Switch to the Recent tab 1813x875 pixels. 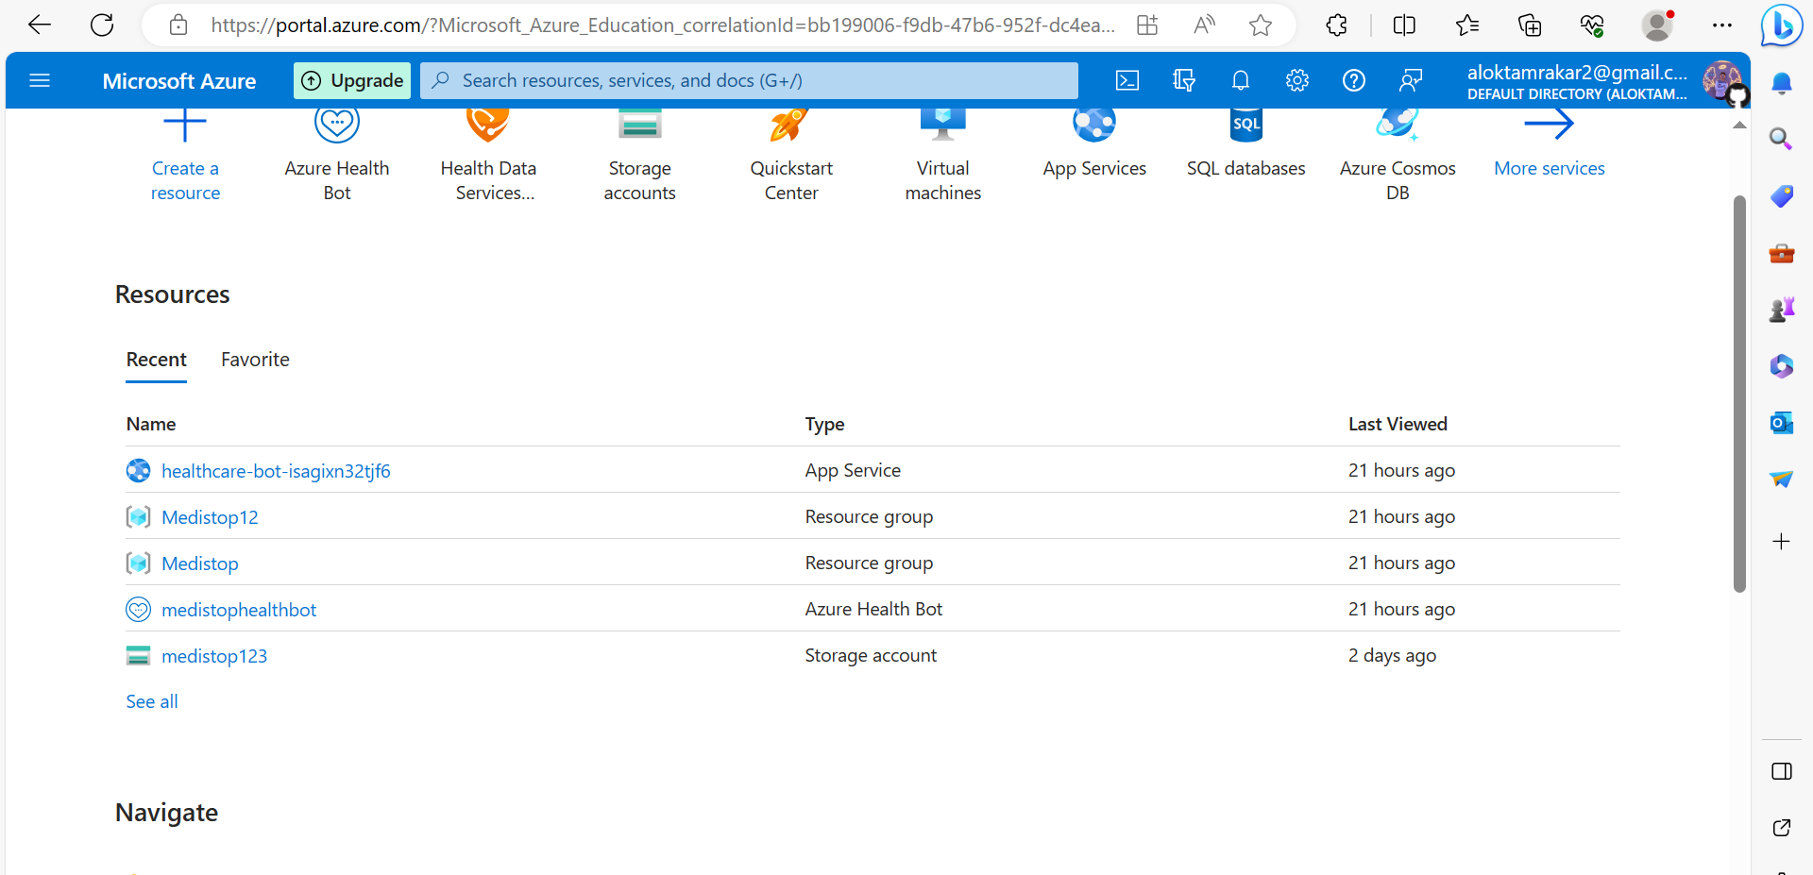(157, 360)
